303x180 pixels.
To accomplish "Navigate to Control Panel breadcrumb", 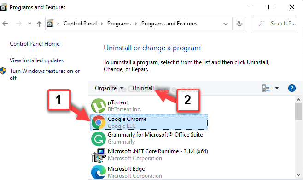I will [x=80, y=24].
